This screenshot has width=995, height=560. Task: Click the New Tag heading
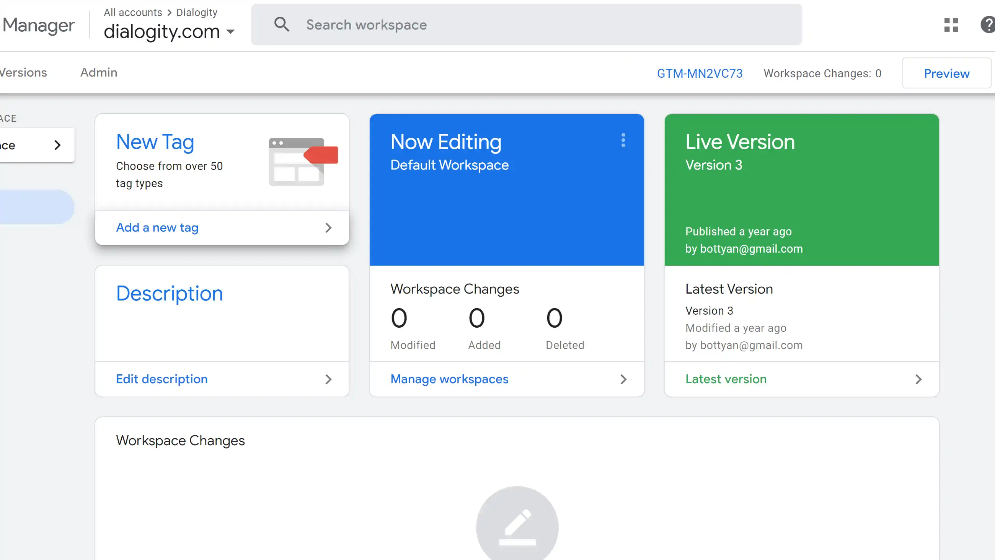coord(155,142)
